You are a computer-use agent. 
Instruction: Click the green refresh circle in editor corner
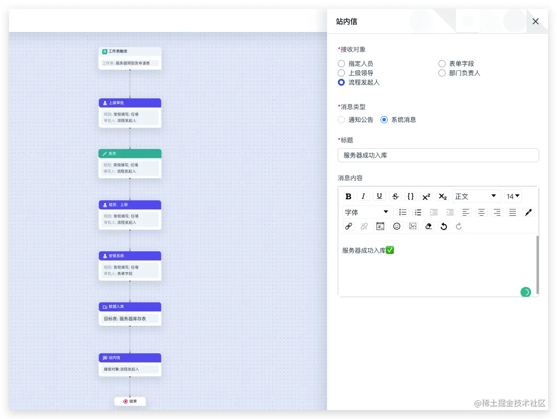click(526, 292)
